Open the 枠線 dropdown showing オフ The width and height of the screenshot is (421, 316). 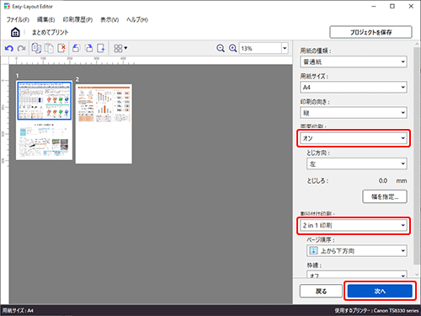[x=357, y=275]
